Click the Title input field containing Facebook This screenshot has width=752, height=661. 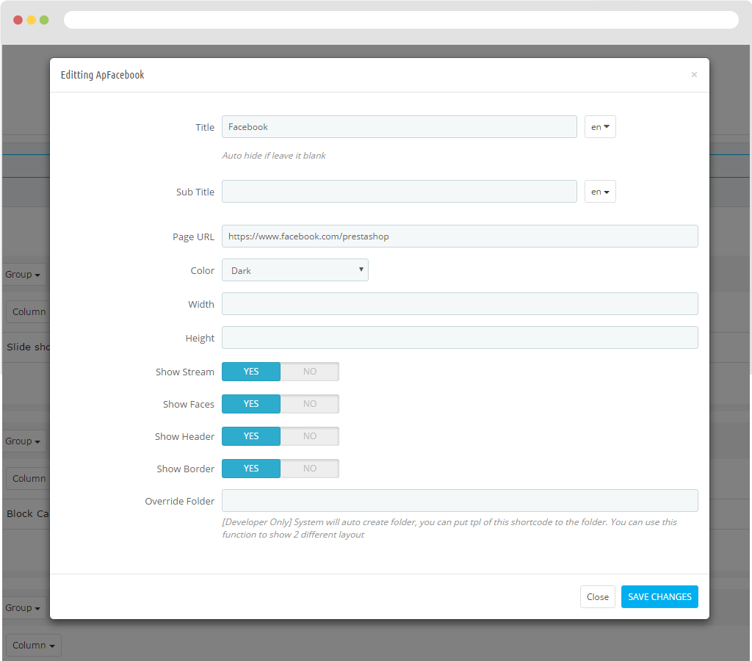399,126
